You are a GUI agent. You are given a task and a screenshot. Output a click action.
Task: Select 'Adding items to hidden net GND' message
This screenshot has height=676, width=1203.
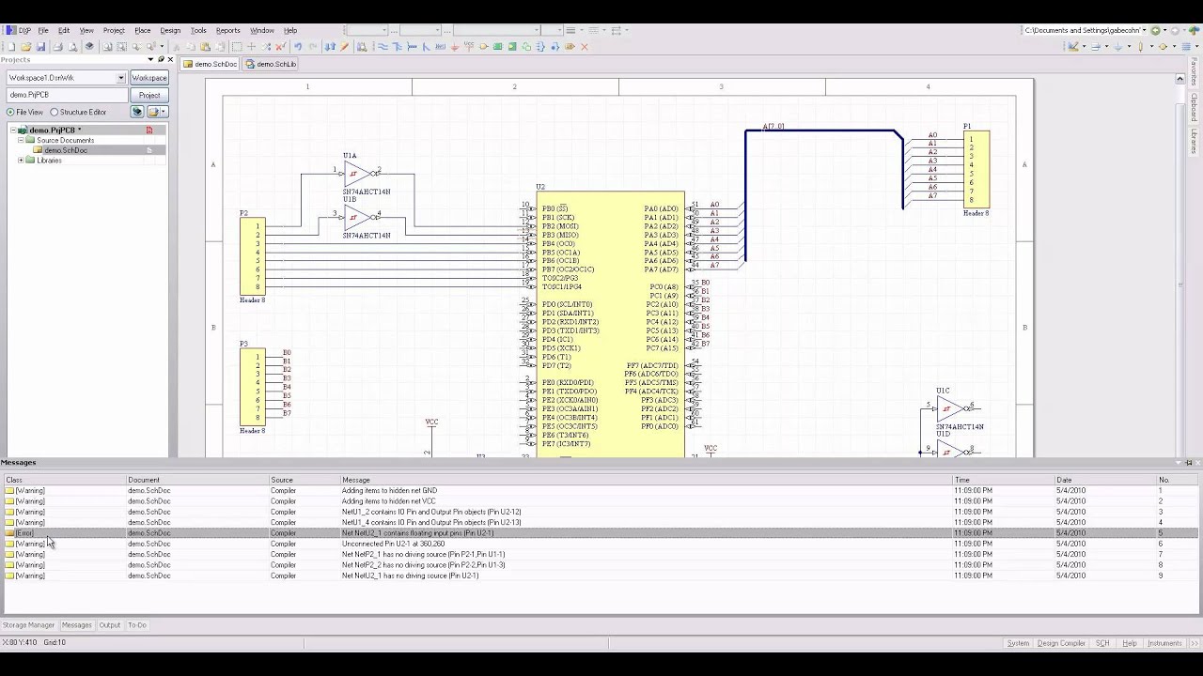coord(389,490)
